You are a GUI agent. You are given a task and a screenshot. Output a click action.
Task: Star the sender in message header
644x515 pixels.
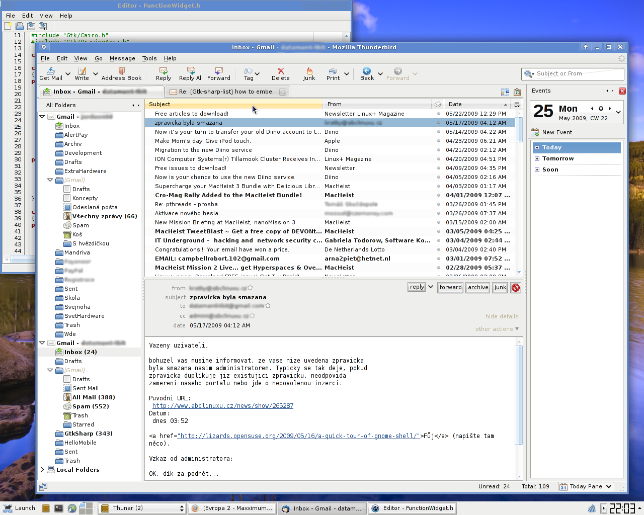pos(250,288)
